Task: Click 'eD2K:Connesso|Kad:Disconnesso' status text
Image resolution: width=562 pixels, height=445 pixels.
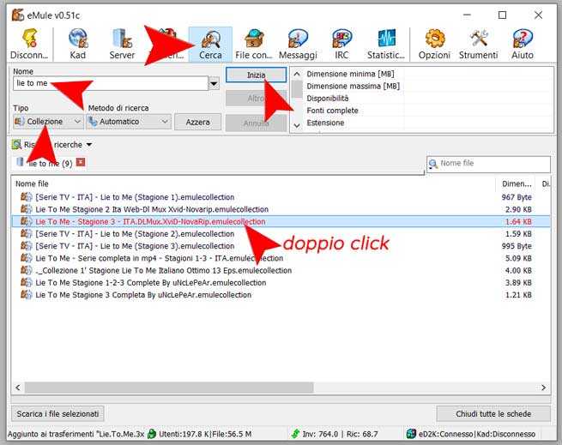Action: [x=477, y=434]
